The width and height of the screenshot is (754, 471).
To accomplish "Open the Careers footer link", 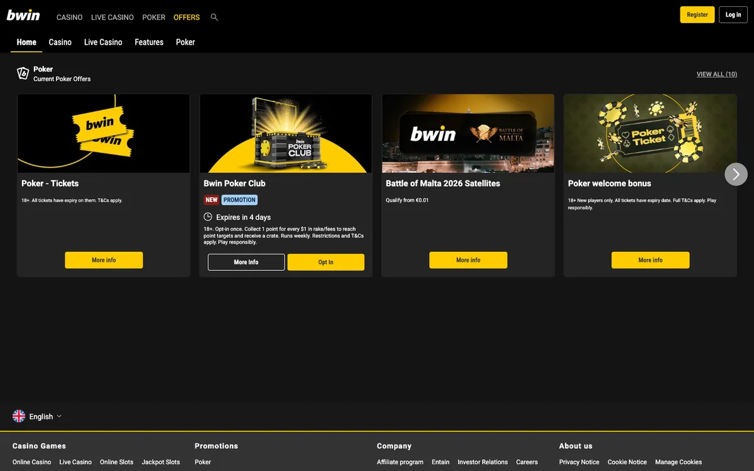I will click(527, 462).
